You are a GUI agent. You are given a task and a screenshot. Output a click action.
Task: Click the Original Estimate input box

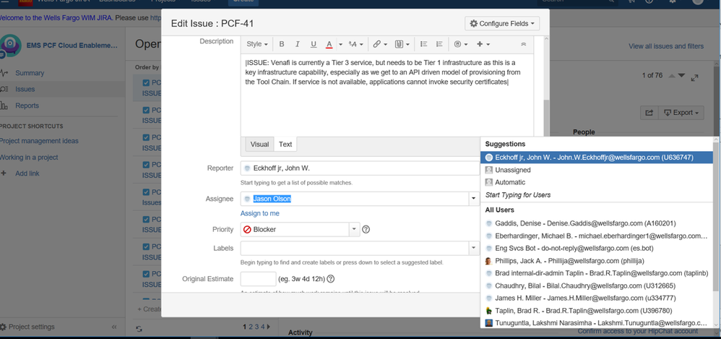pos(259,279)
